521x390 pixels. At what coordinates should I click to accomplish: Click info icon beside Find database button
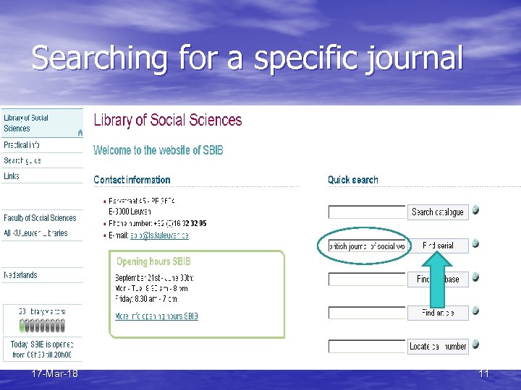tap(475, 277)
